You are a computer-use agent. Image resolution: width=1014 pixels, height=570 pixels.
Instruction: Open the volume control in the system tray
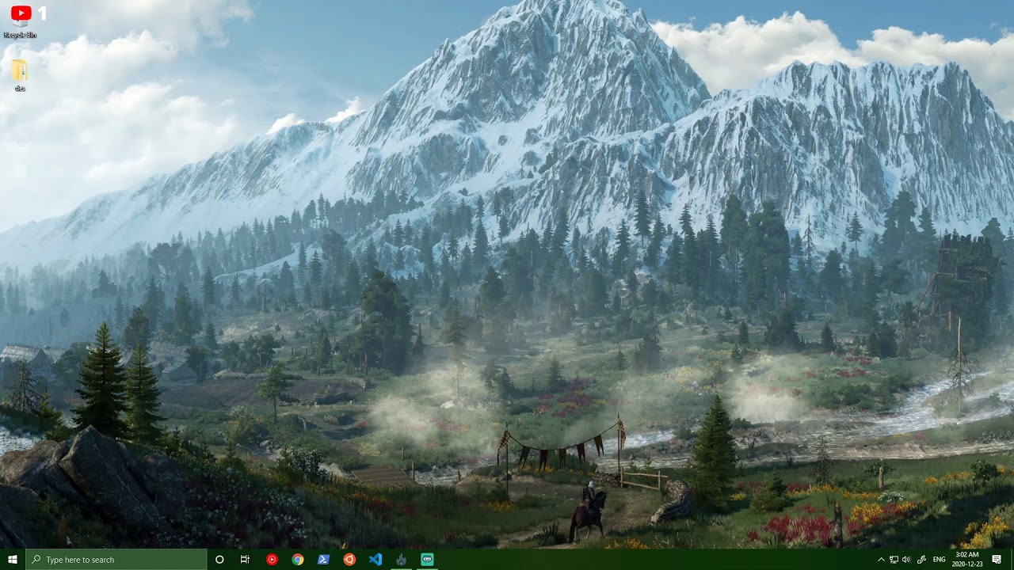click(906, 560)
